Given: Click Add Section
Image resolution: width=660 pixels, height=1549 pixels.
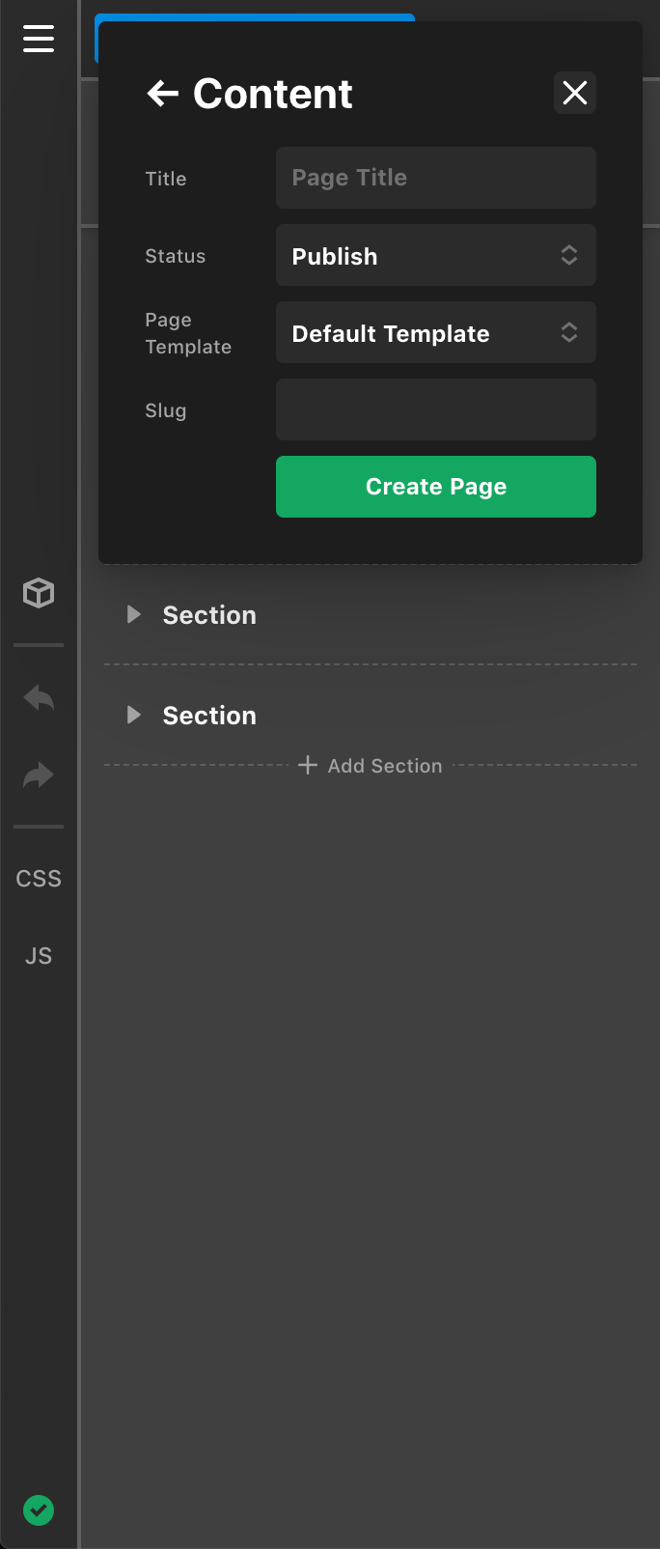Looking at the screenshot, I should click(371, 766).
